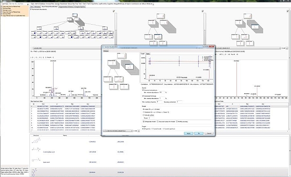
Task: Select the Current spectrum target option
Action: [164, 129]
